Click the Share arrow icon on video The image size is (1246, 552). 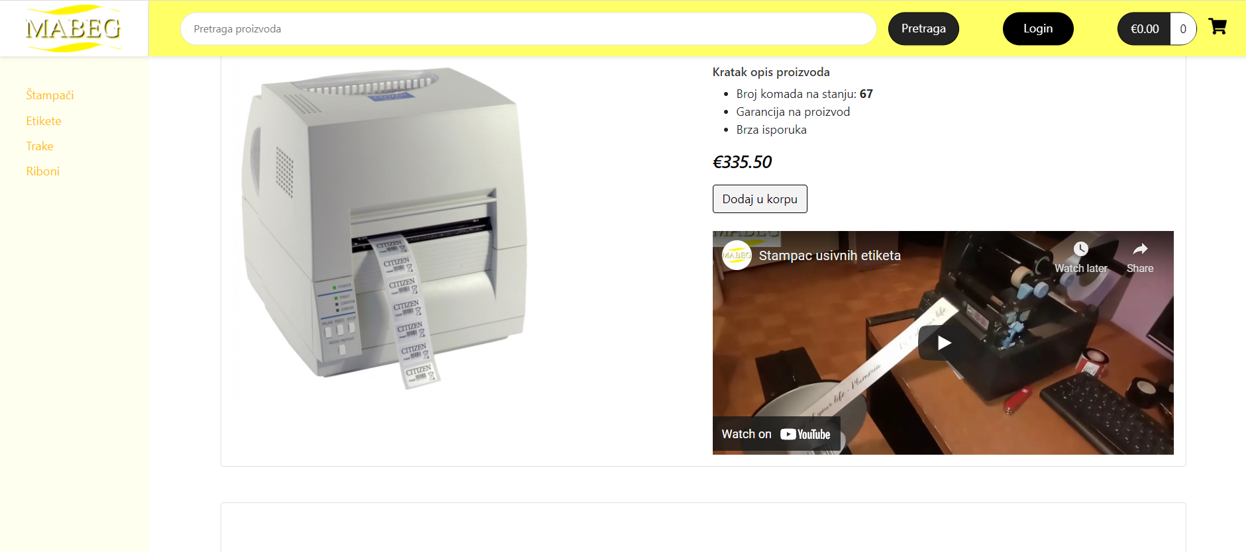(1140, 249)
